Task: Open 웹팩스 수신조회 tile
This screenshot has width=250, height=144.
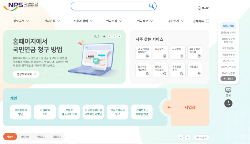Action: pyautogui.click(x=160, y=70)
